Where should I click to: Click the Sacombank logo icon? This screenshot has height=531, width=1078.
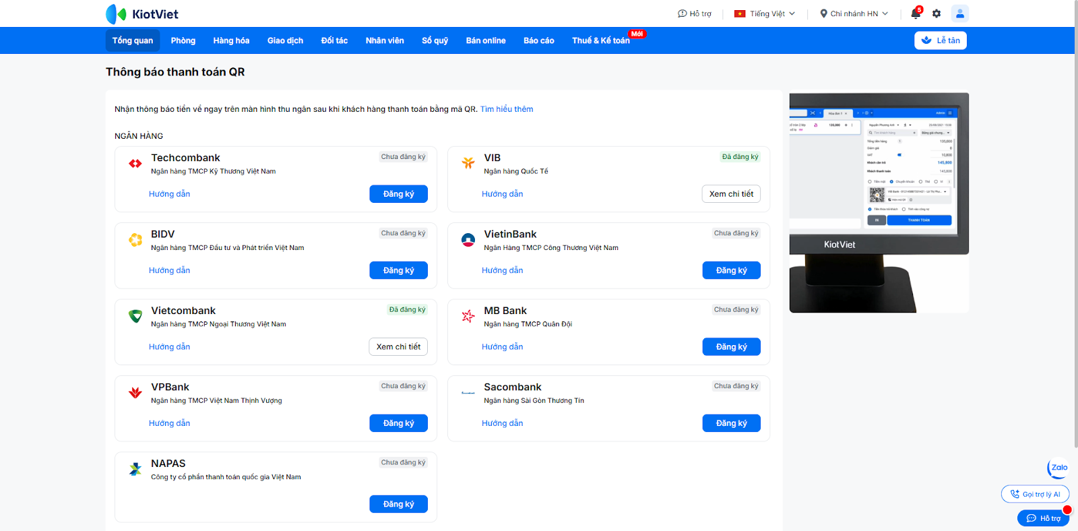click(x=468, y=392)
